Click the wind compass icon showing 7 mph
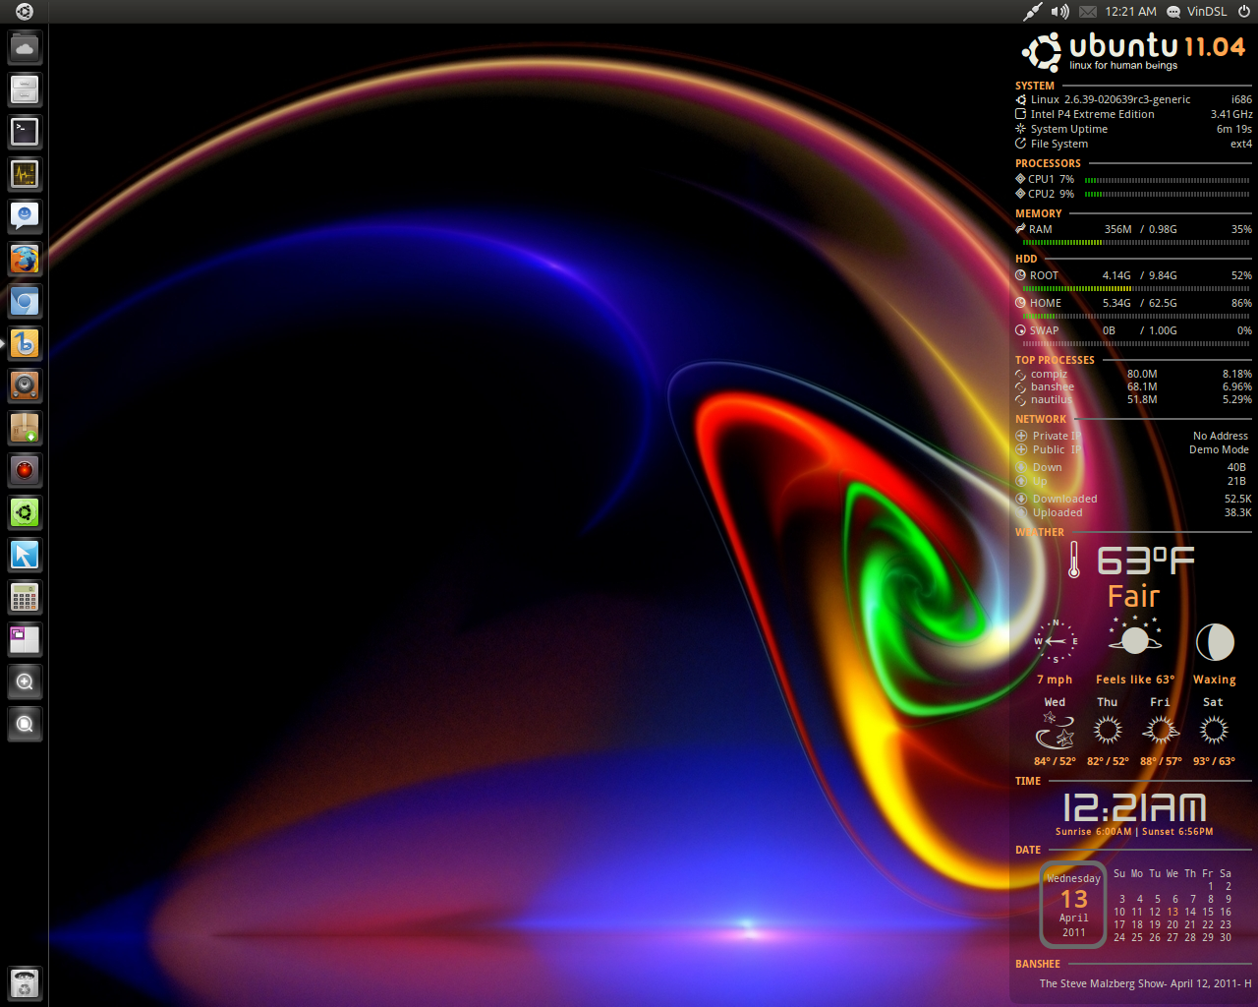This screenshot has height=1007, width=1258. [x=1056, y=641]
